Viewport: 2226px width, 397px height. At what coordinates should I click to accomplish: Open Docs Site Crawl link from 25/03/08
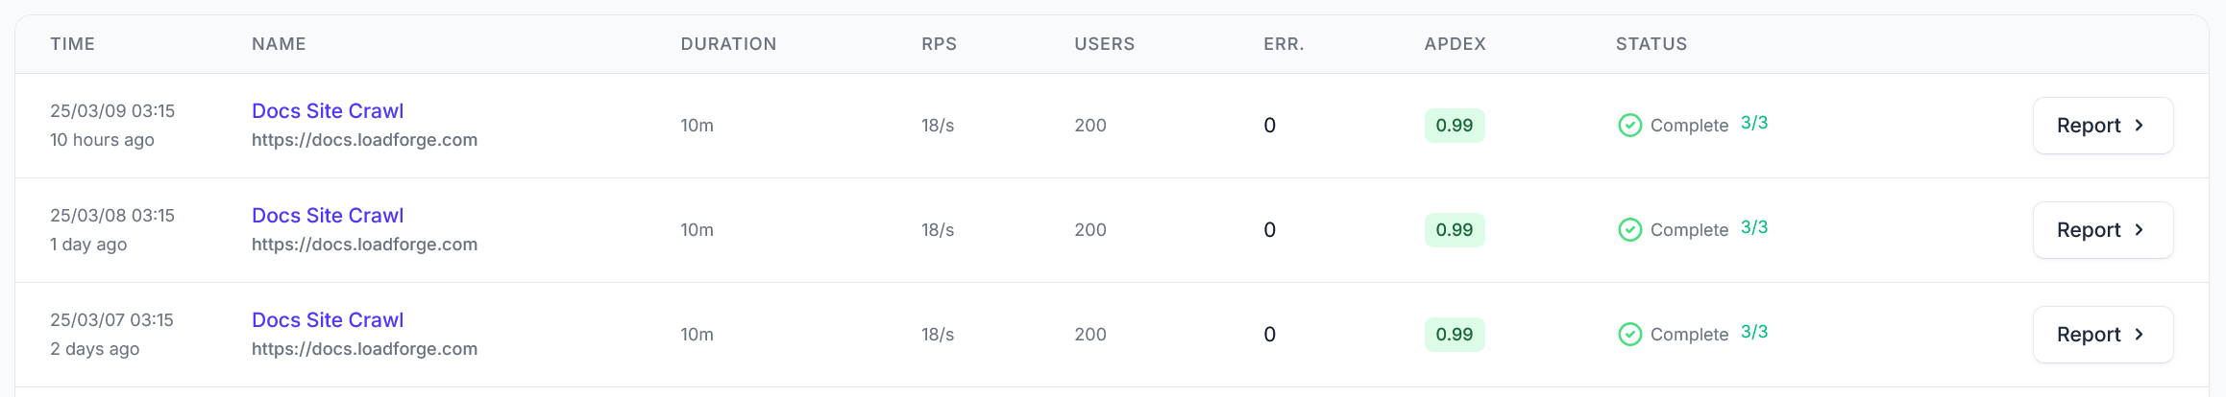pyautogui.click(x=328, y=216)
